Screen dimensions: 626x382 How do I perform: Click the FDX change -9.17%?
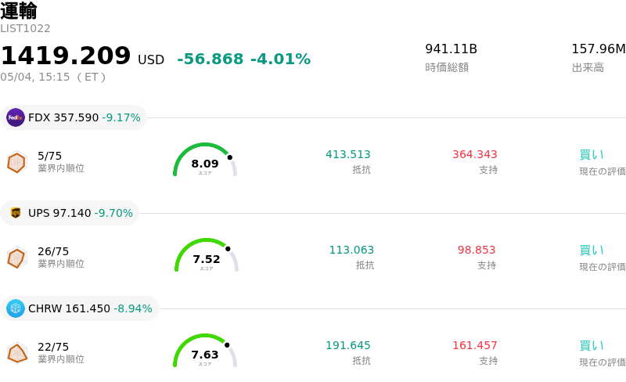coord(121,117)
